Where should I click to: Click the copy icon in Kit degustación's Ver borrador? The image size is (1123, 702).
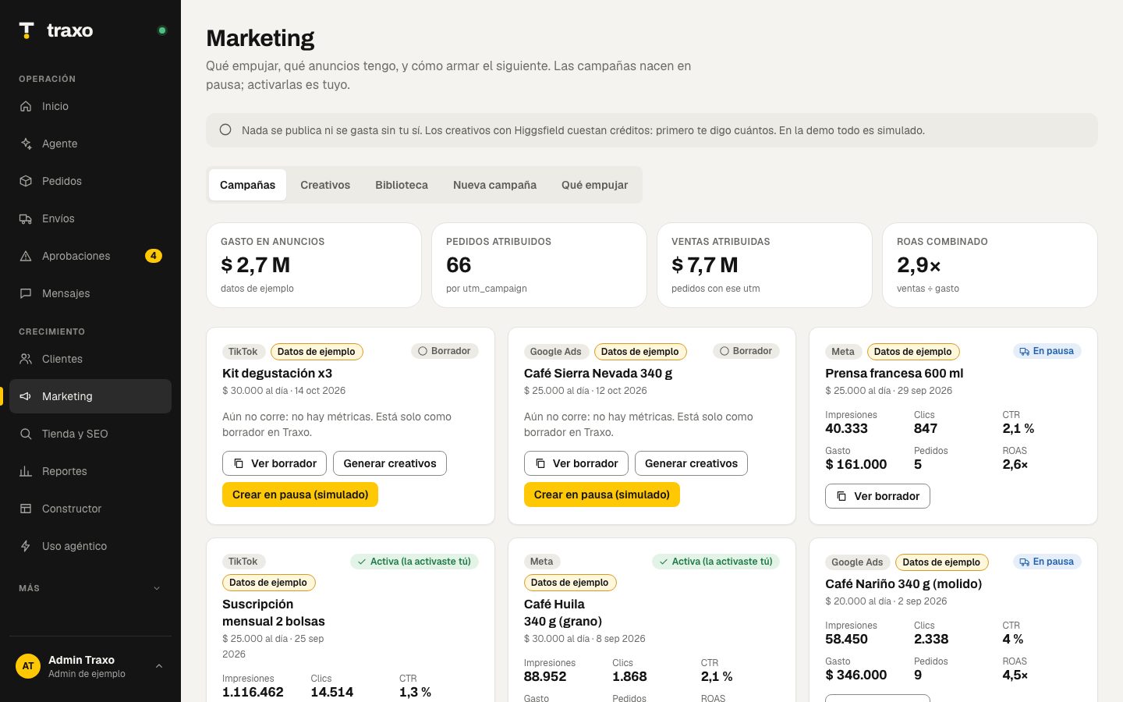pyautogui.click(x=239, y=463)
